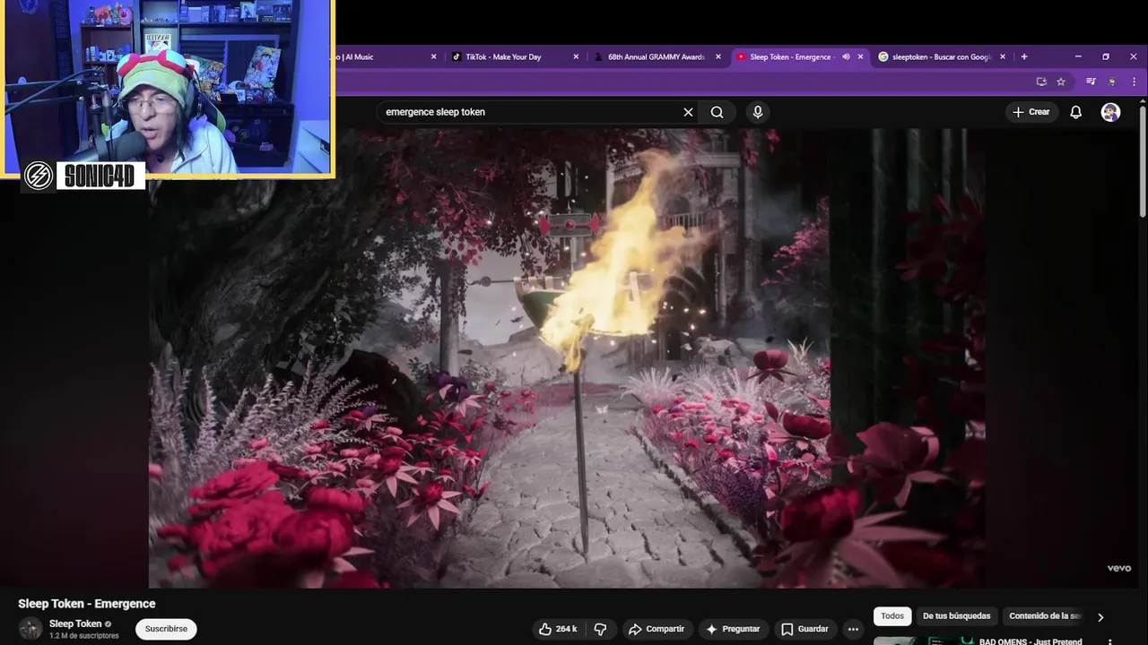Image resolution: width=1148 pixels, height=645 pixels.
Task: Open Chrome three-dot menu
Action: coord(1133,82)
